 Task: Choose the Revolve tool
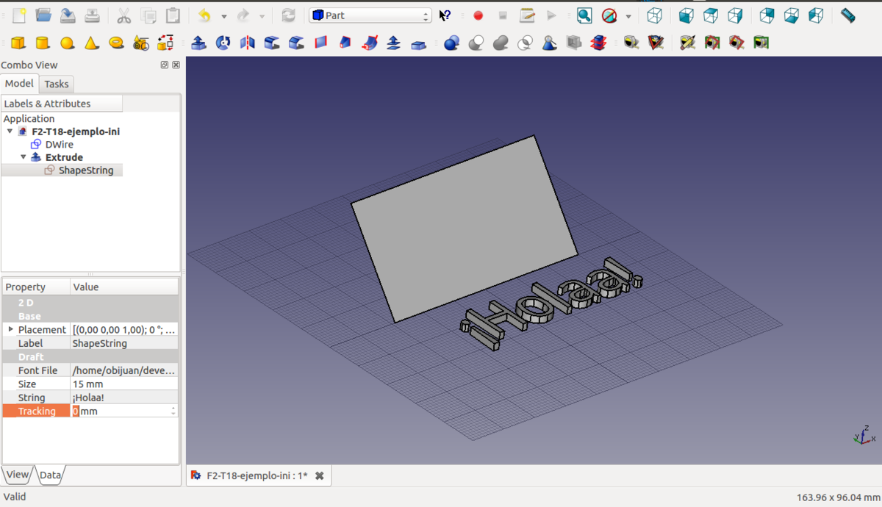click(x=223, y=43)
